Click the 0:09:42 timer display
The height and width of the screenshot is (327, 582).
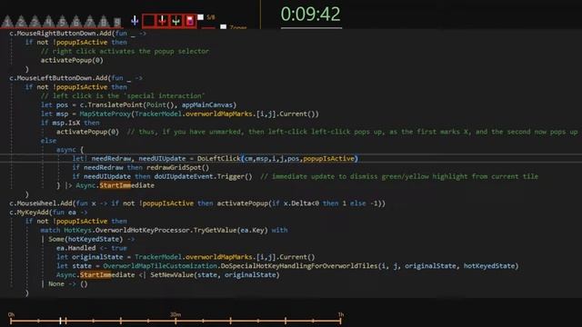click(310, 15)
